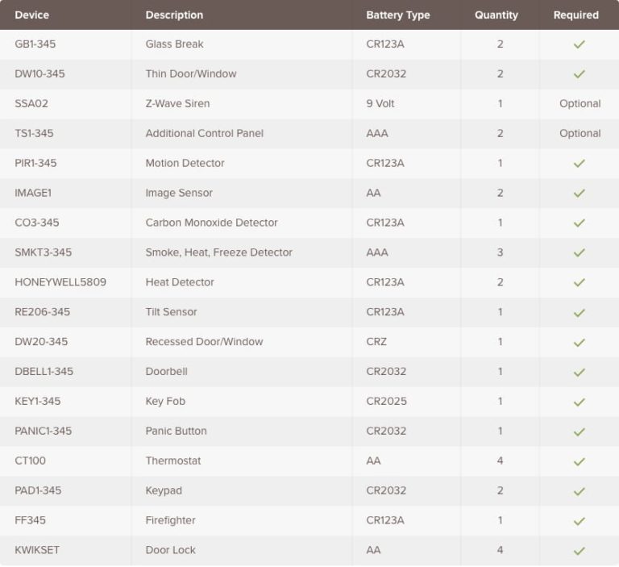Image resolution: width=619 pixels, height=567 pixels.
Task: Select the Quantity column header
Action: 496,15
